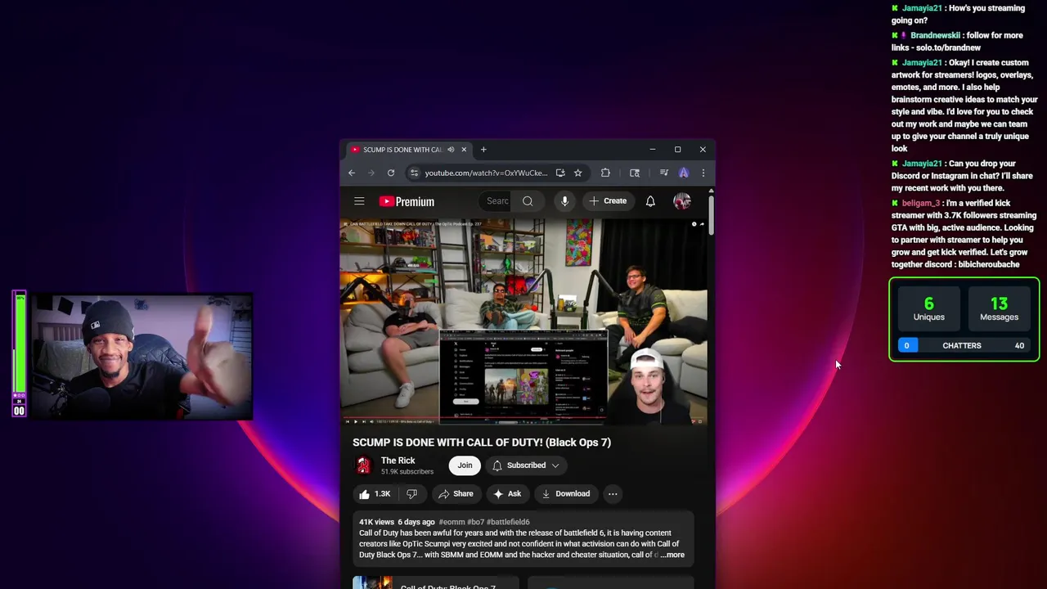Open The Rick channel name link
The image size is (1047, 589).
click(x=398, y=461)
